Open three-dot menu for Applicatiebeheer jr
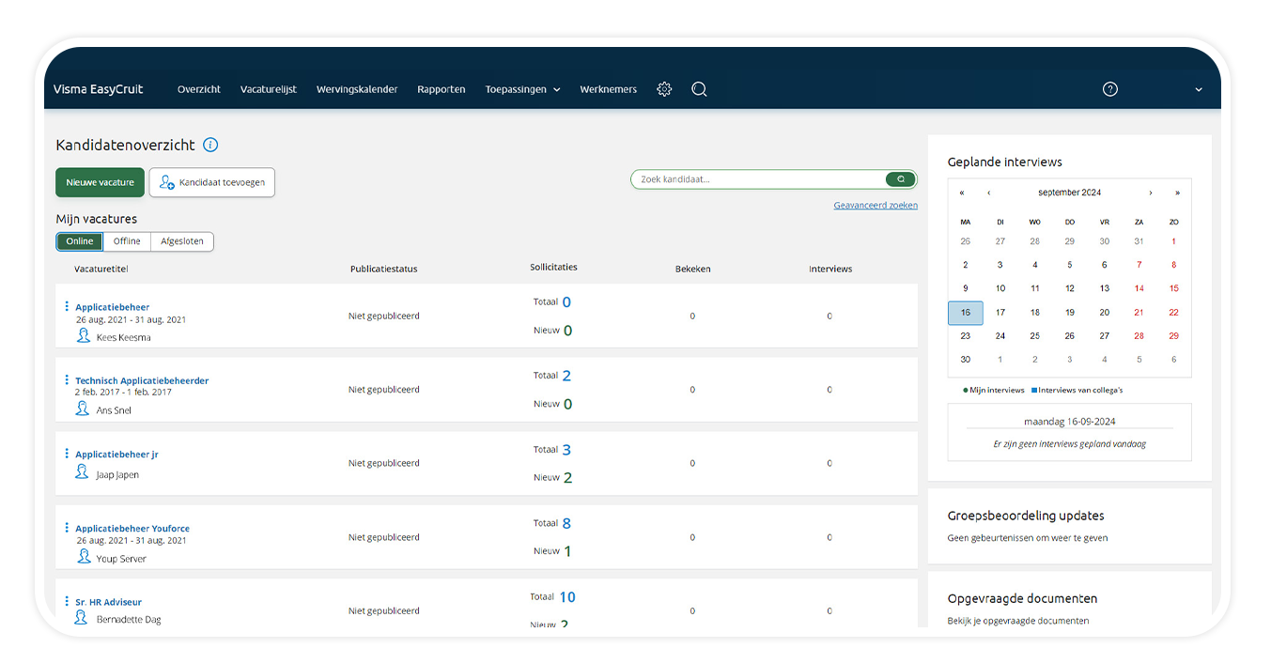The width and height of the screenshot is (1271, 648). pyautogui.click(x=67, y=454)
